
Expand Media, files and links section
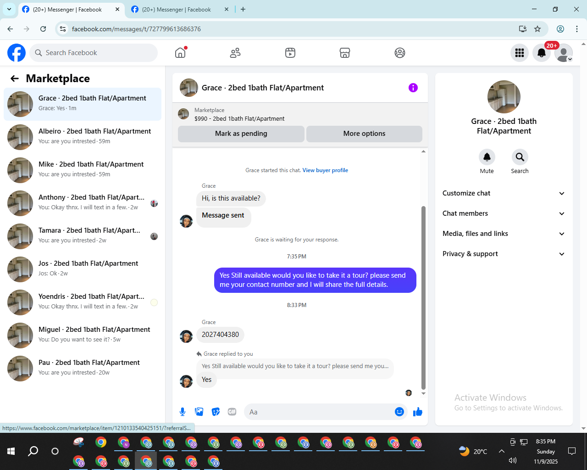click(504, 234)
